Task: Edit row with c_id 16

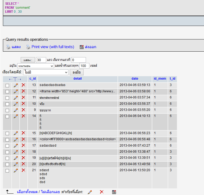Action: pyautogui.click(x=16, y=139)
